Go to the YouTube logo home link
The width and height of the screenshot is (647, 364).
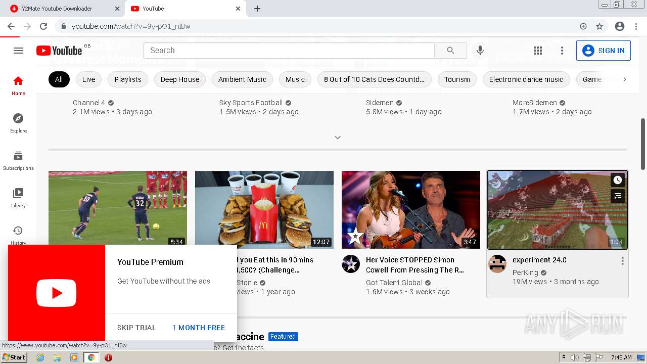click(59, 51)
